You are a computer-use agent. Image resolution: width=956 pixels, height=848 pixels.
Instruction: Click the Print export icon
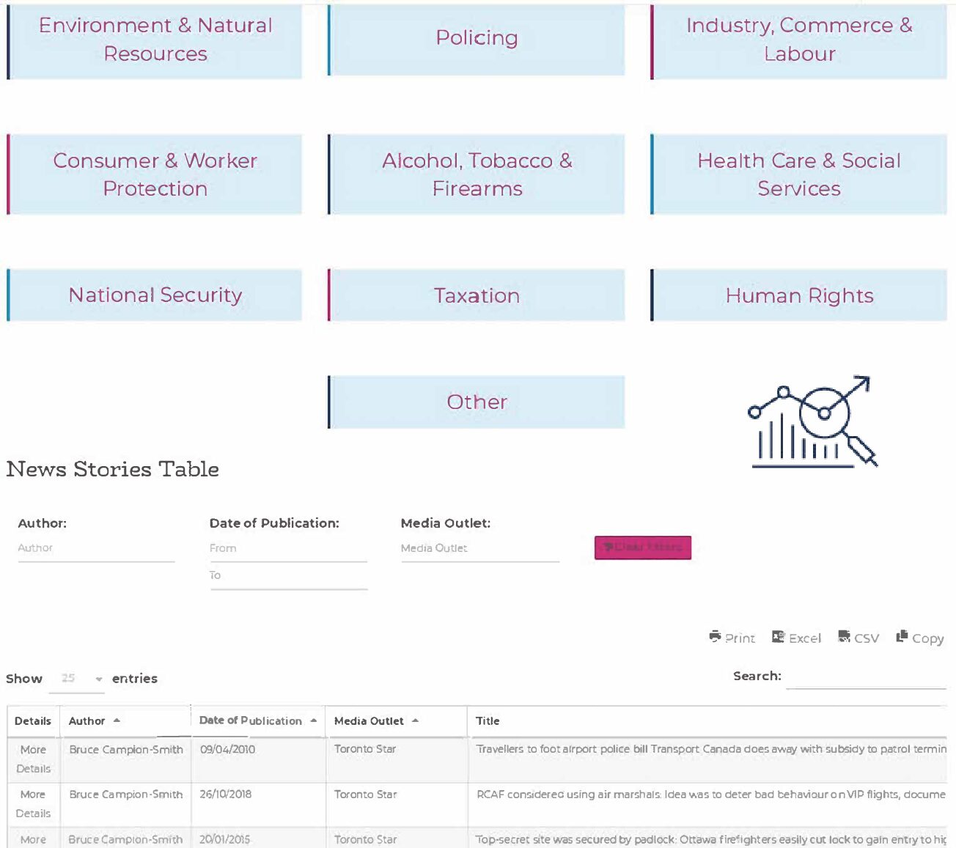point(716,637)
